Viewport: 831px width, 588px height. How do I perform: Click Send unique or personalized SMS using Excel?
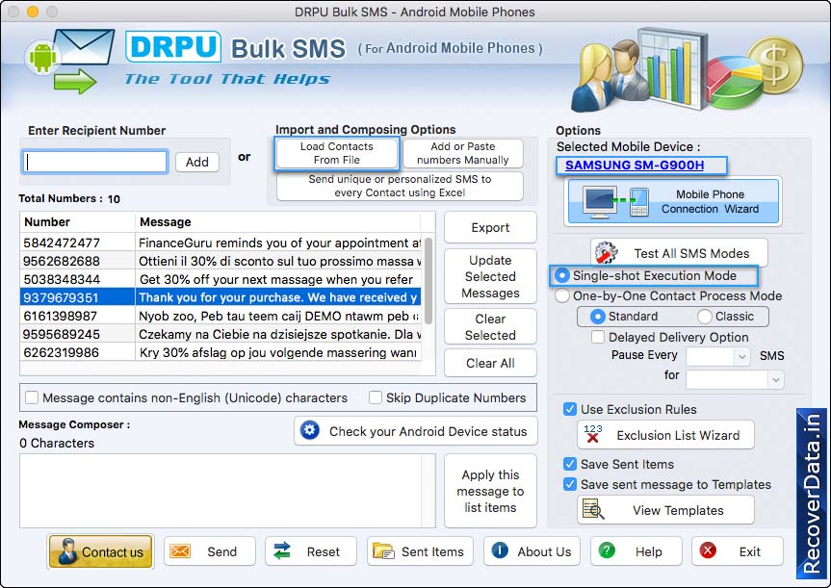(x=400, y=186)
